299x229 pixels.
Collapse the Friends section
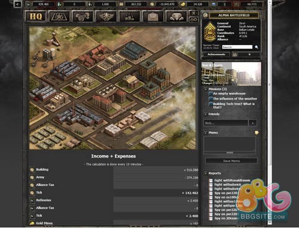pyautogui.click(x=206, y=114)
